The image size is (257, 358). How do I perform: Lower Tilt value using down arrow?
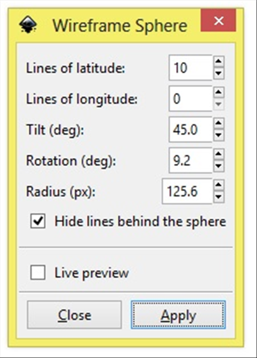pyautogui.click(x=219, y=135)
